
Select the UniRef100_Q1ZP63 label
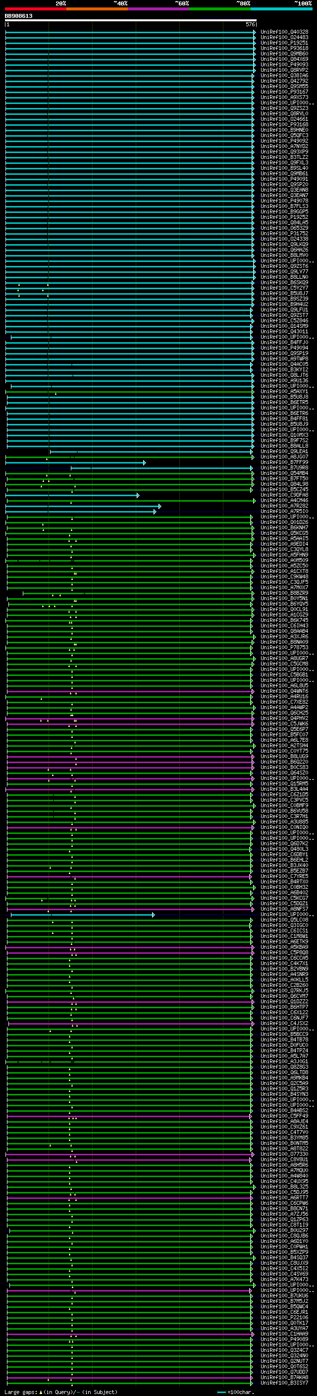(x=284, y=1219)
